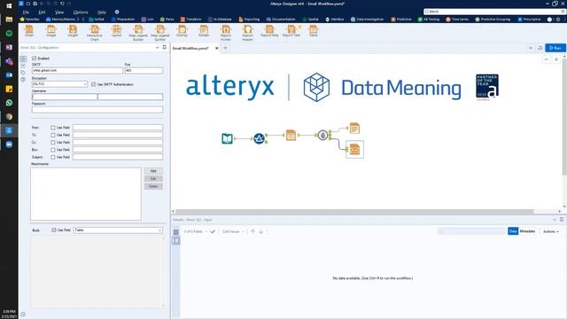567x319 pixels.
Task: Select the Insight tool in the palette
Action: click(x=73, y=31)
